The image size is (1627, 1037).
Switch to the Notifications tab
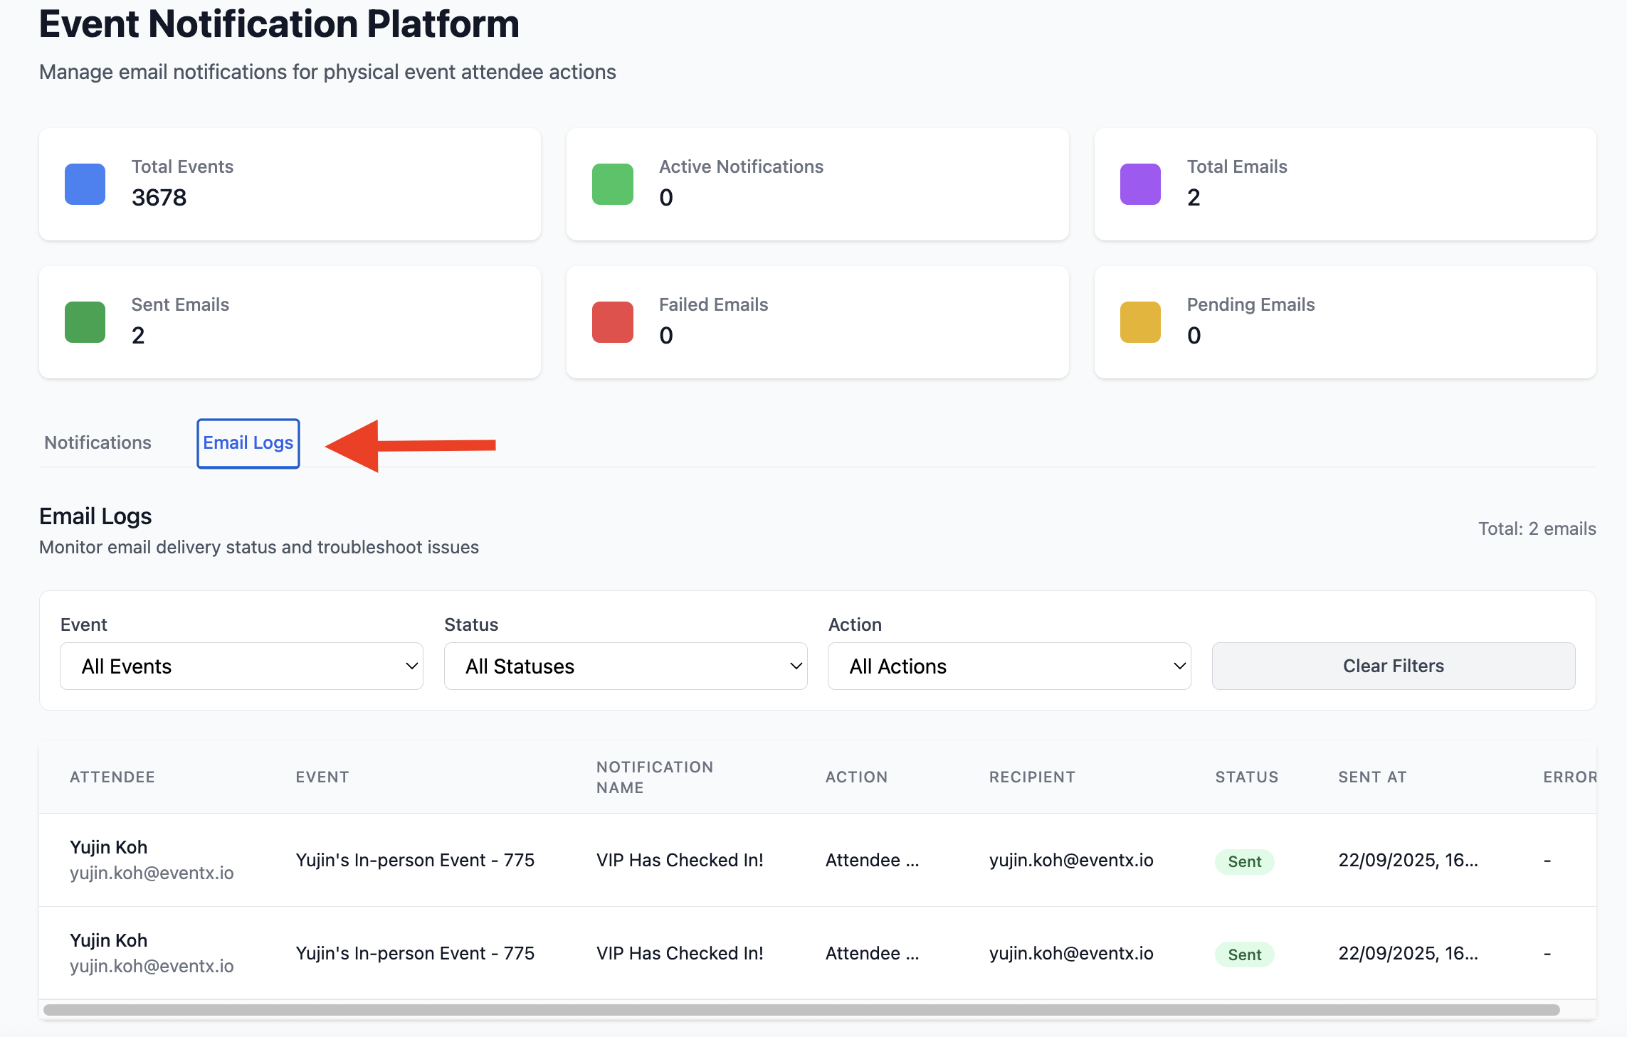pos(98,443)
